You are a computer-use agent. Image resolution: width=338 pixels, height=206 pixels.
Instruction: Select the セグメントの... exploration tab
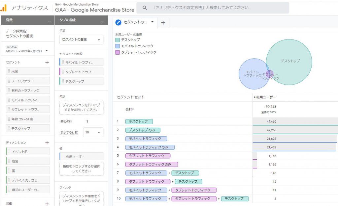(135, 22)
